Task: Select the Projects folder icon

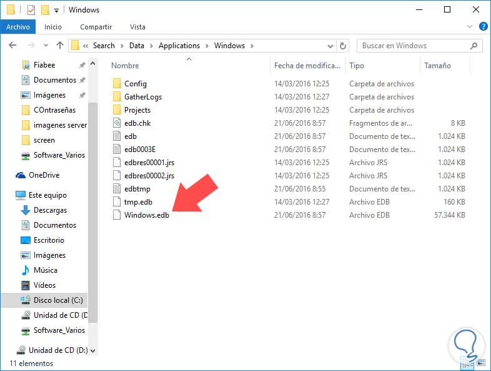Action: (116, 110)
